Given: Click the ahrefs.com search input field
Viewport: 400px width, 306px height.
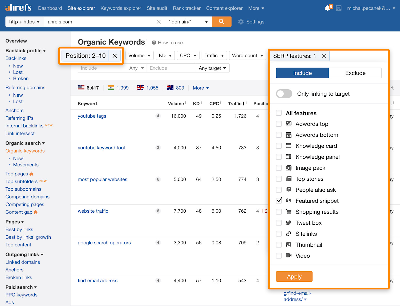Looking at the screenshot, I should (x=100, y=22).
